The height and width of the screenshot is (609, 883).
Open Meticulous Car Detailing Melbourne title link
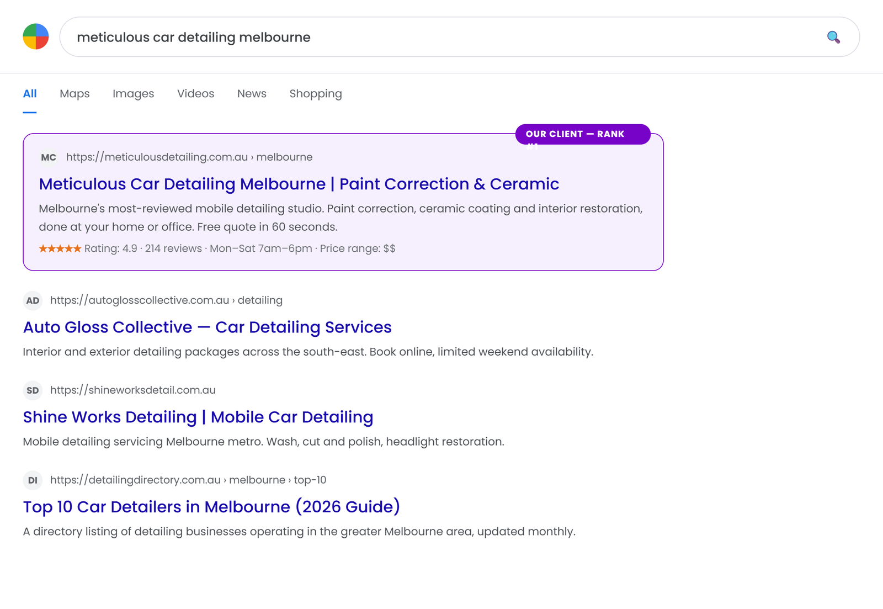(299, 184)
